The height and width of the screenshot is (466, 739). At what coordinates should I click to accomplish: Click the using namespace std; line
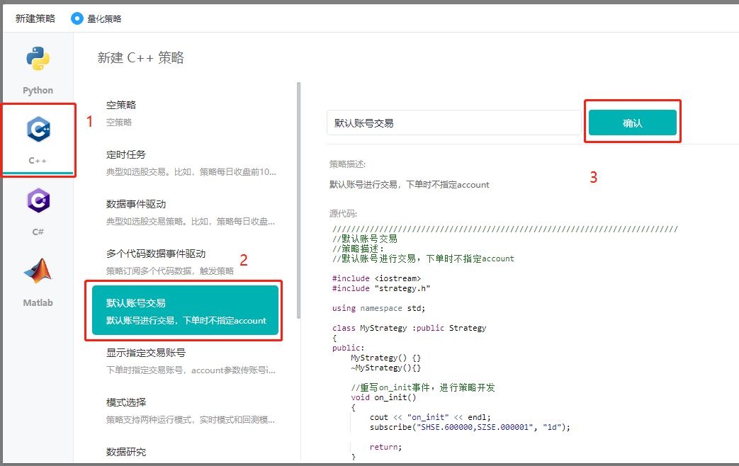[378, 307]
